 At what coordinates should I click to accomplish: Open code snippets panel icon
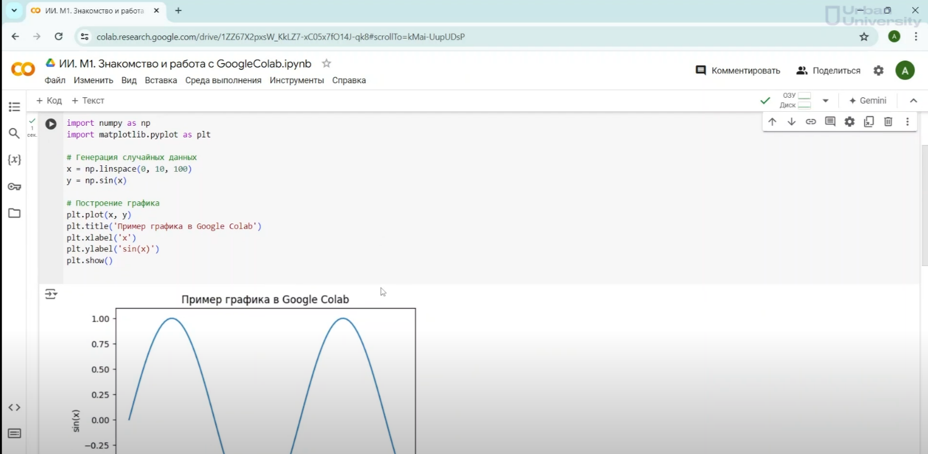[x=15, y=407]
